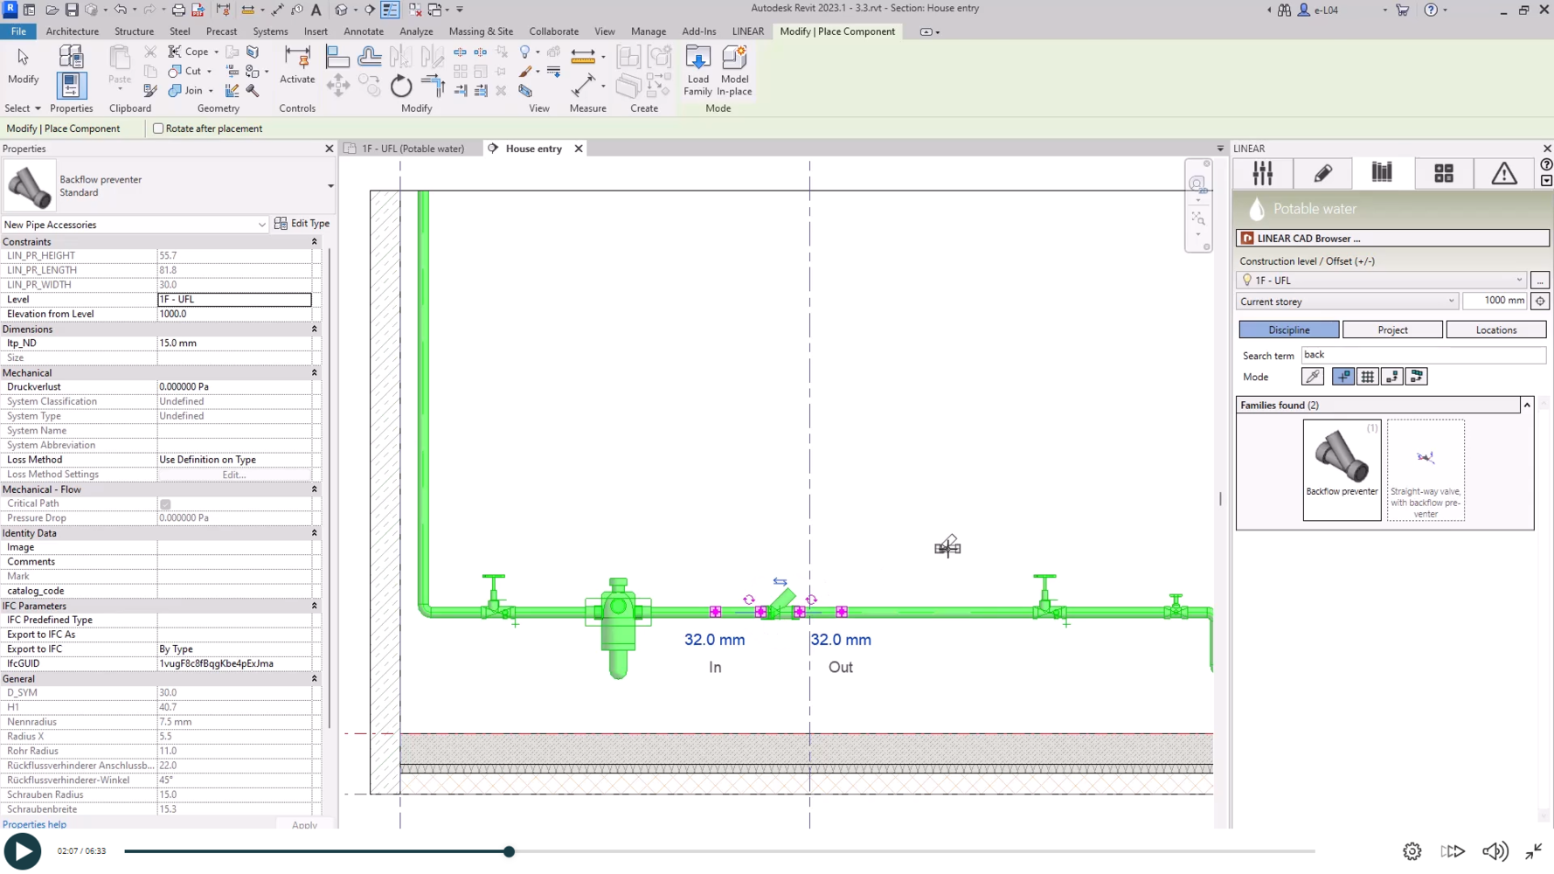Select the Backflow preventer family thumbnail
This screenshot has width=1554, height=874.
click(x=1341, y=469)
